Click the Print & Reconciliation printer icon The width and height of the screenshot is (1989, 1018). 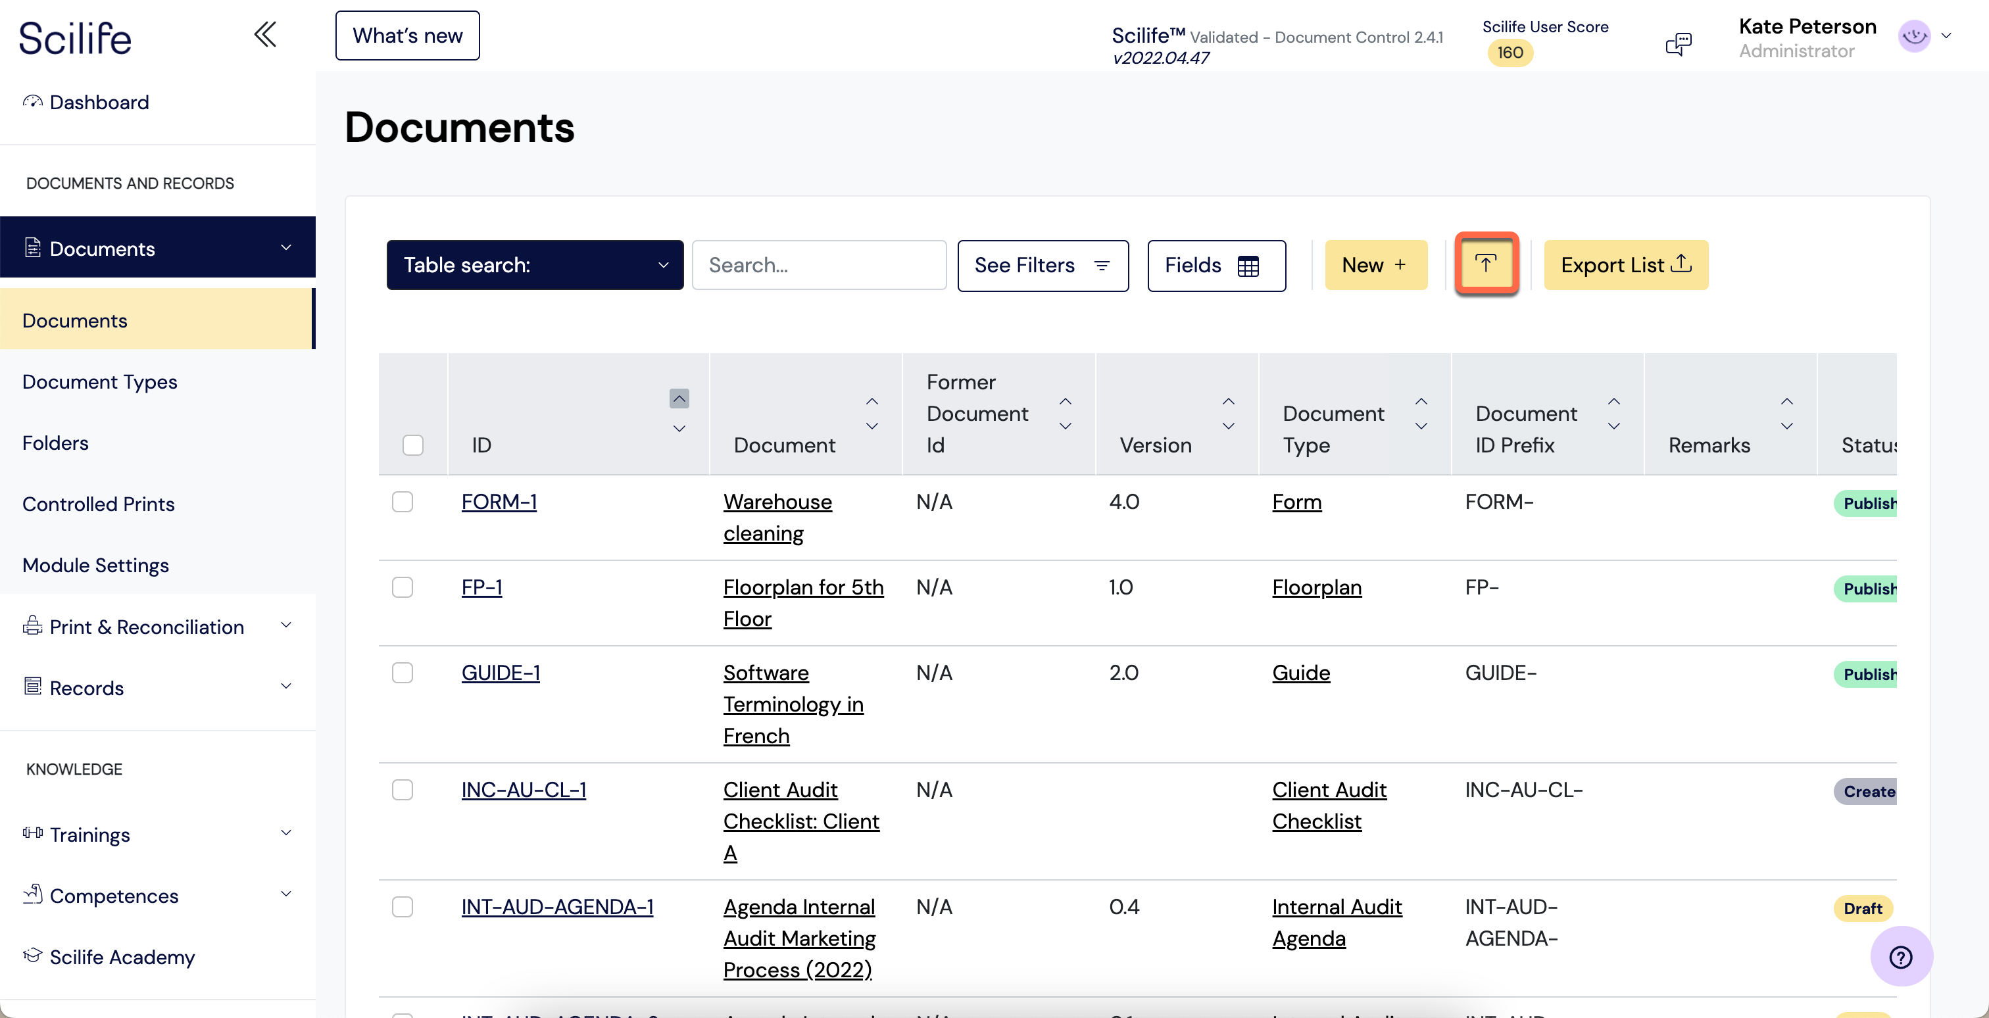[32, 626]
